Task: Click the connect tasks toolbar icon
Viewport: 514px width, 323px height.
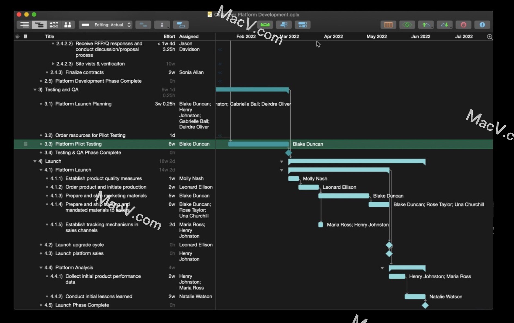Action: [x=143, y=25]
